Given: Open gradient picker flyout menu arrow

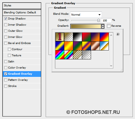Looking at the screenshot, I should (x=118, y=34).
